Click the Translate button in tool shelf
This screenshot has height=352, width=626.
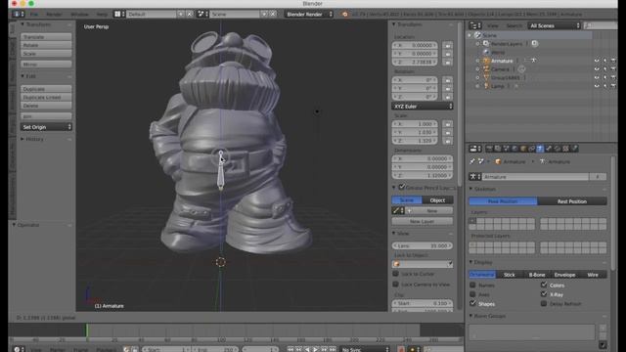coord(46,37)
